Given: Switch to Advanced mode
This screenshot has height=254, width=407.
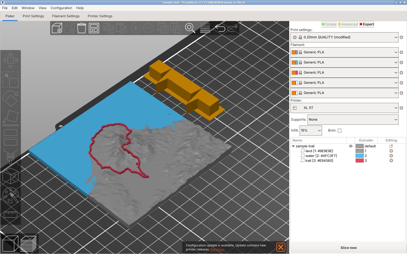Looking at the screenshot, I should point(348,24).
